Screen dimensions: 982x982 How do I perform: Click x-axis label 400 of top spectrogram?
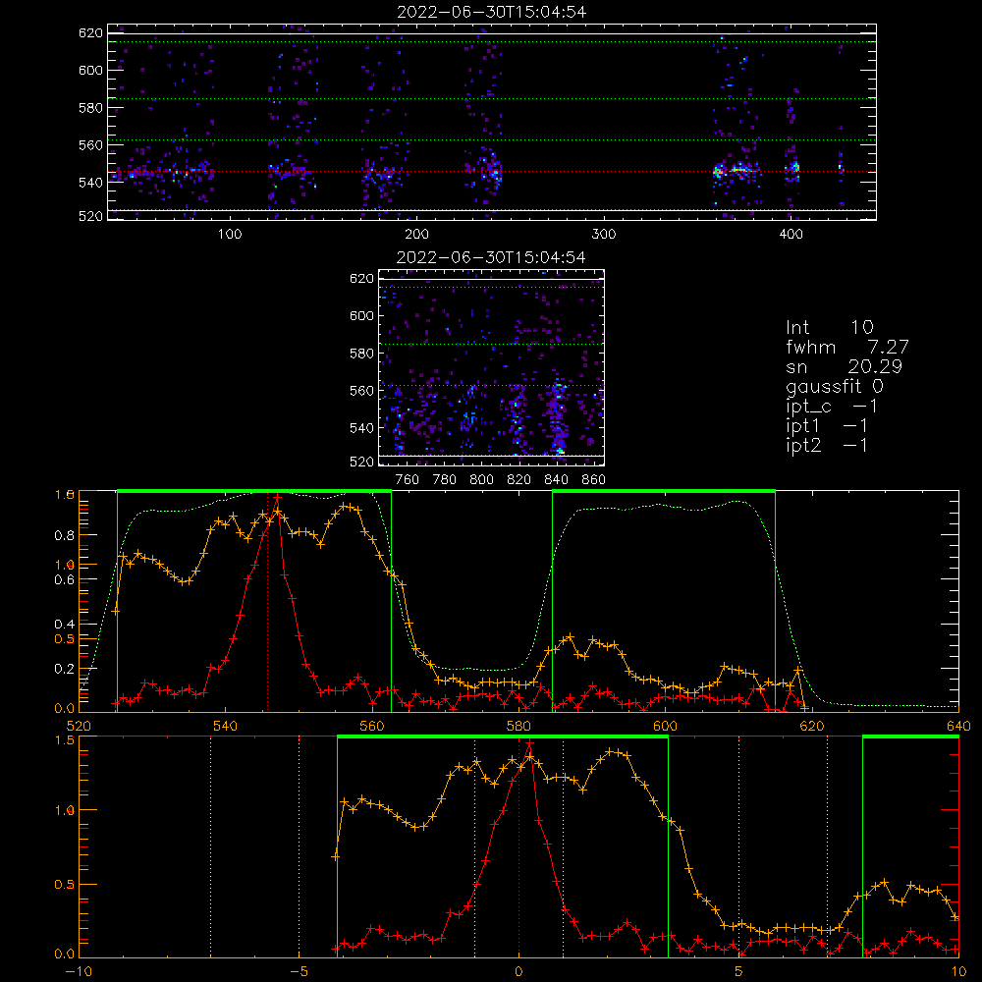(791, 235)
